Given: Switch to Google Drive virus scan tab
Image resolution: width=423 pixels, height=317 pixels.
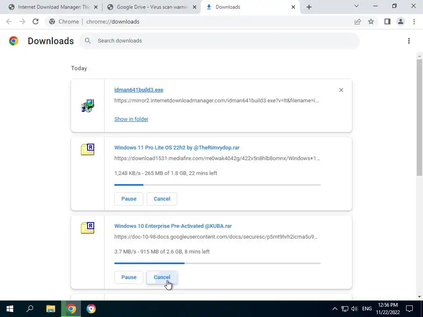Looking at the screenshot, I should coord(152,7).
